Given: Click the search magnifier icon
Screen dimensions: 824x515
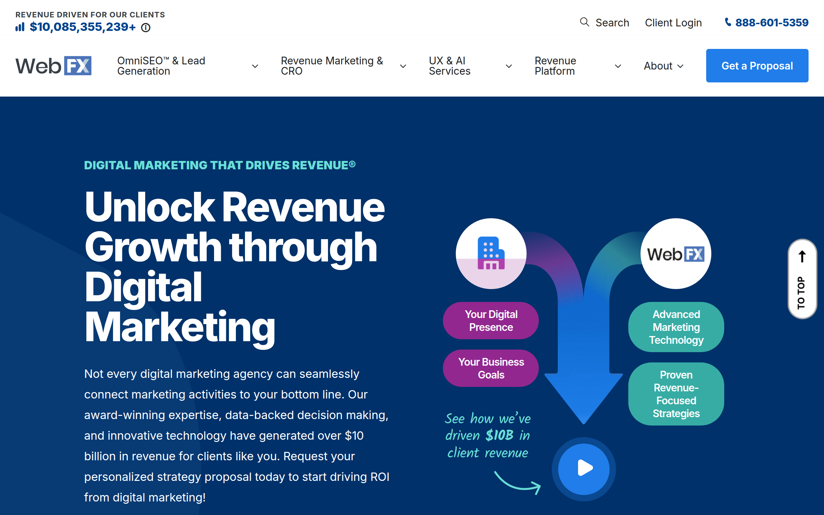Looking at the screenshot, I should [584, 22].
